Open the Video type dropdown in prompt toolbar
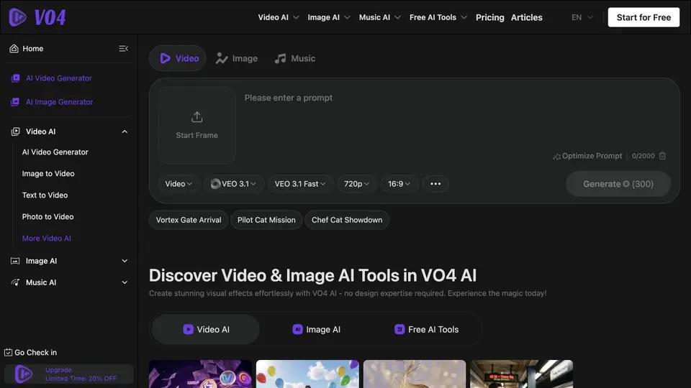The height and width of the screenshot is (388, 691). point(179,184)
